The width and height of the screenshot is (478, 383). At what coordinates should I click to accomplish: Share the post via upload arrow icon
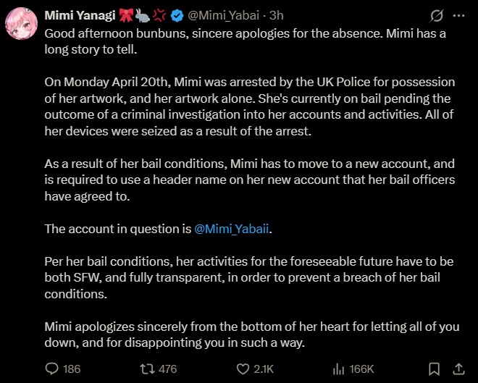click(x=458, y=369)
